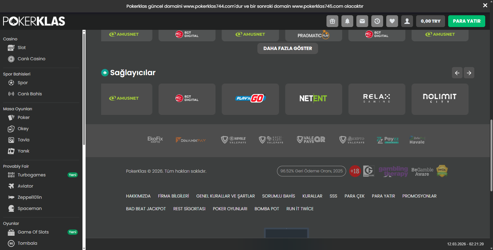Screen dimensions: 493x250
Task: Click the Havale Valepays payment logo
Action: [233, 140]
